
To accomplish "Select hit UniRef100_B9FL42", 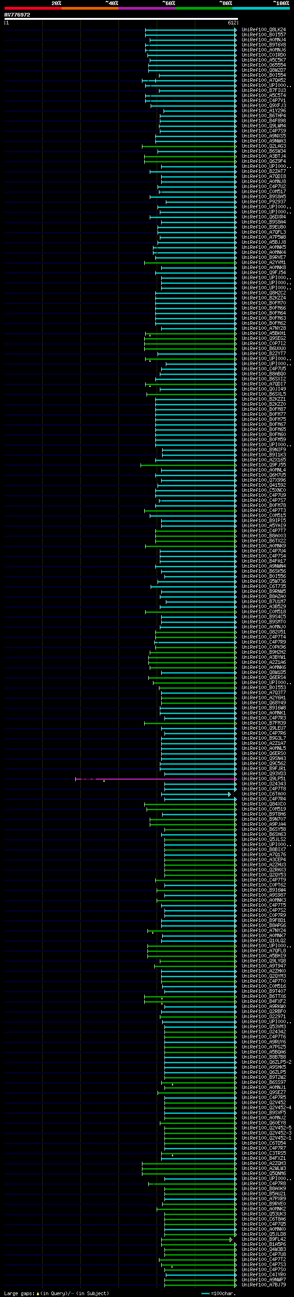I will pos(264,1239).
